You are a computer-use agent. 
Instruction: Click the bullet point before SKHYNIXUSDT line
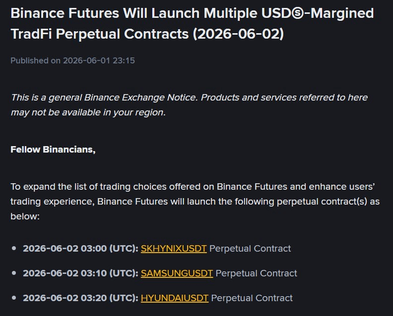click(14, 249)
